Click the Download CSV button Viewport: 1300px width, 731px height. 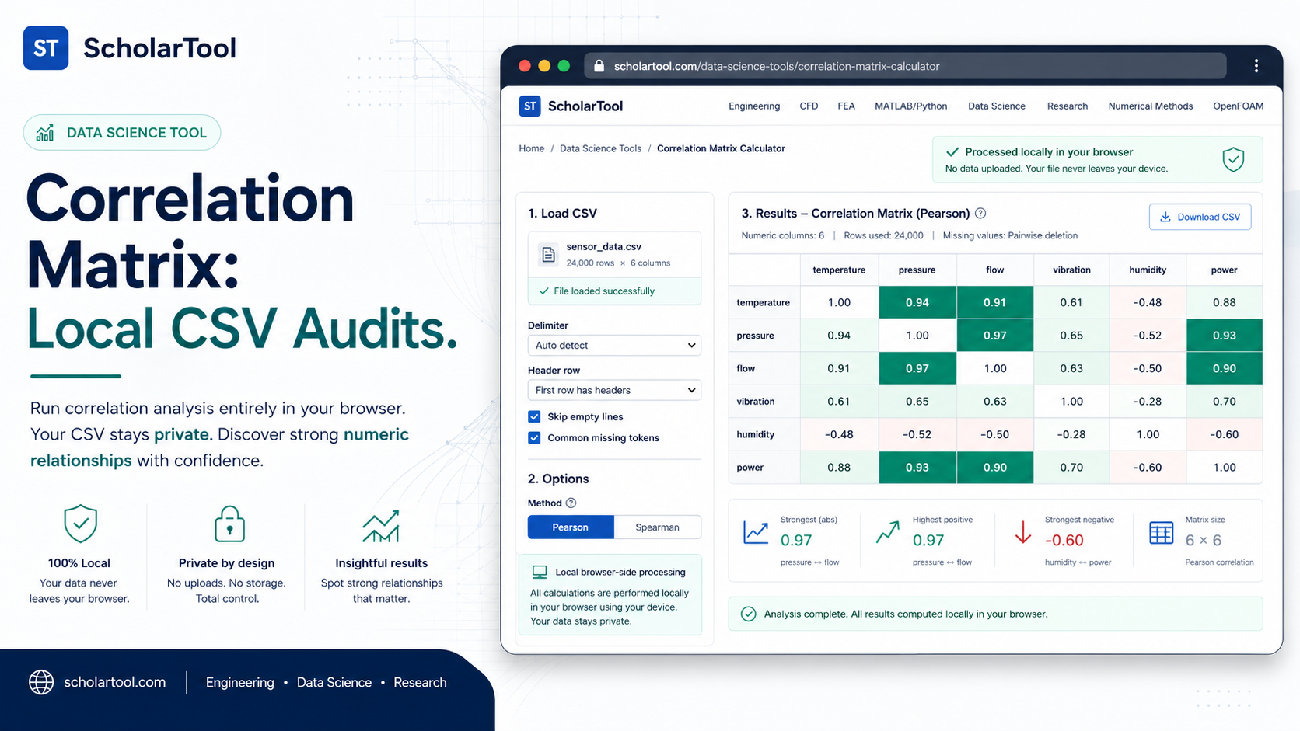1200,217
